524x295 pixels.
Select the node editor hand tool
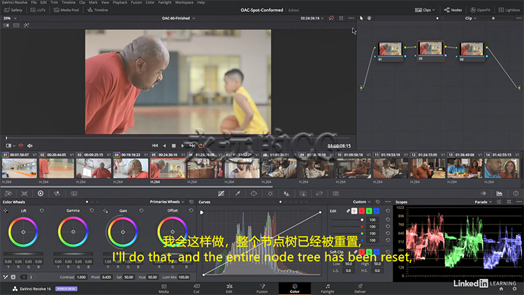tap(370, 18)
